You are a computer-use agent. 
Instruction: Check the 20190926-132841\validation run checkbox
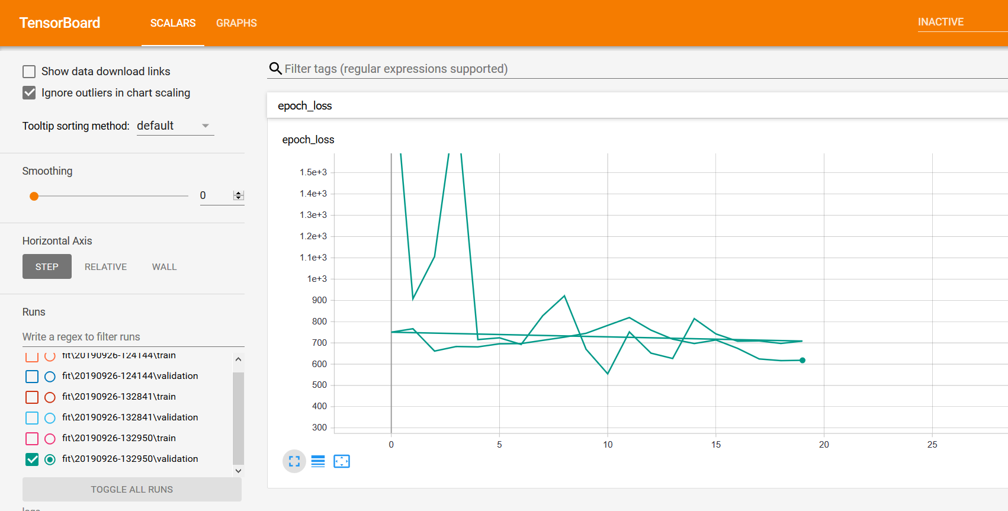(x=32, y=418)
